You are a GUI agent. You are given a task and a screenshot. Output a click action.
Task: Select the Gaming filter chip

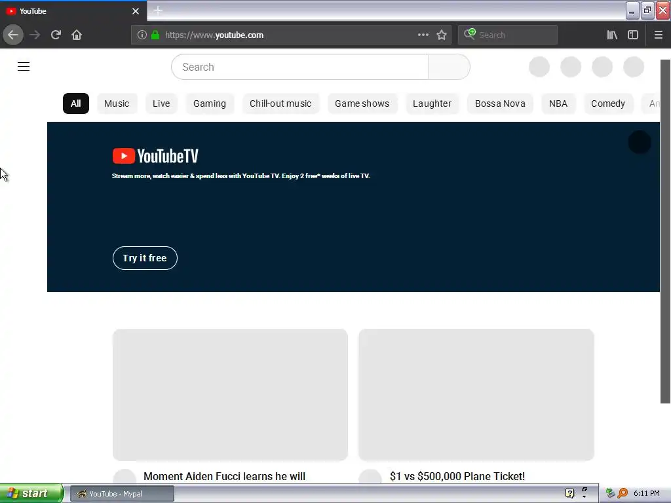coord(210,103)
